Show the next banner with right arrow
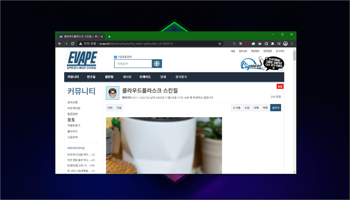Image resolution: width=350 pixels, height=200 pixels. click(x=282, y=70)
